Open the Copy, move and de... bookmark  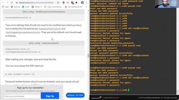[53, 7]
